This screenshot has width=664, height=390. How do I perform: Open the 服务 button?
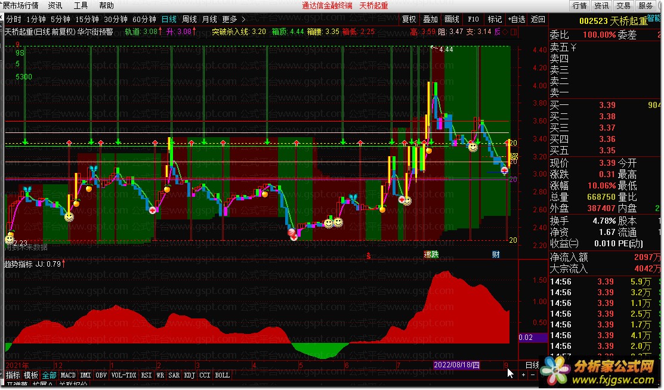[646, 5]
